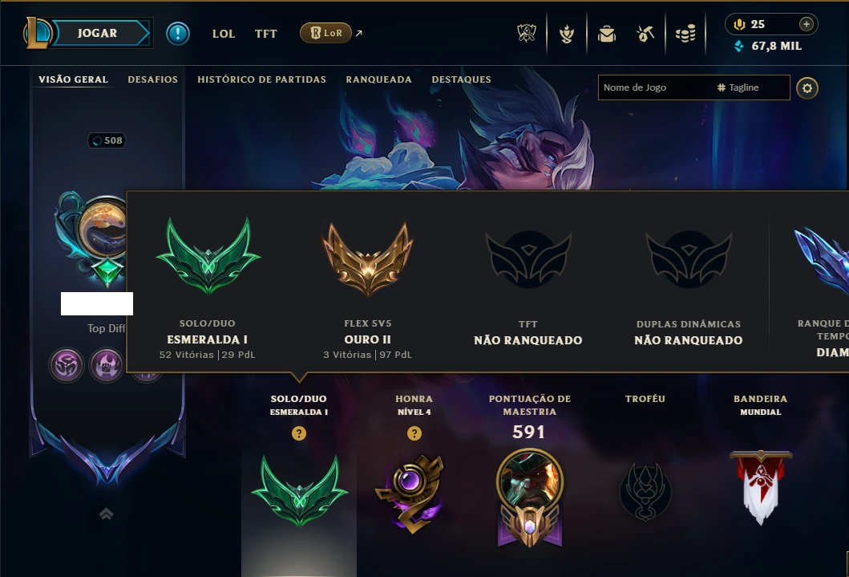The width and height of the screenshot is (849, 577).
Task: Open the Clash tournament icon
Action: pos(526,34)
